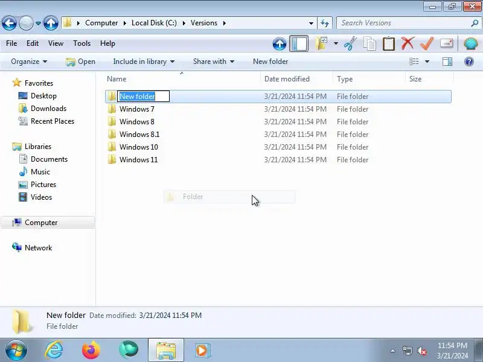Screen dimensions: 483x362
Task: Open the File menu
Action: point(11,43)
